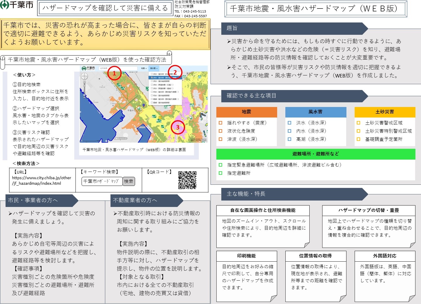This screenshot has width=421, height=304.
Task: Click the blue location pin on map
Action: pyautogui.click(x=144, y=106)
